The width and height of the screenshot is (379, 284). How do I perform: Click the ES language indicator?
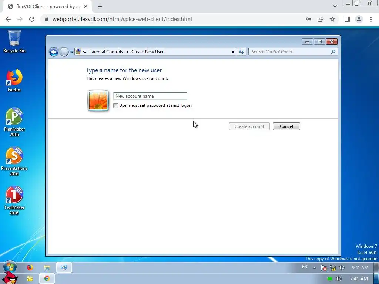click(x=305, y=267)
